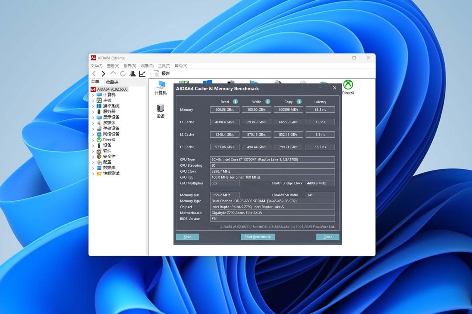The width and height of the screenshot is (472, 314).
Task: Minimize the Cache & Memory Benchmark dialog
Action: coord(320,88)
